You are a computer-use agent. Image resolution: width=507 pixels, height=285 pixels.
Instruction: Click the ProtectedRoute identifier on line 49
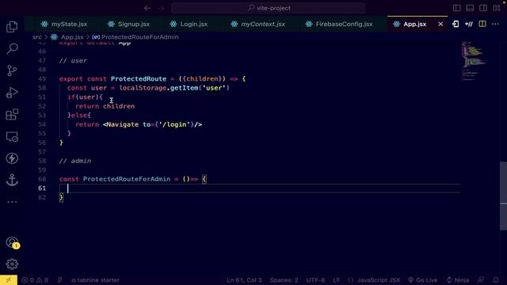click(x=139, y=79)
